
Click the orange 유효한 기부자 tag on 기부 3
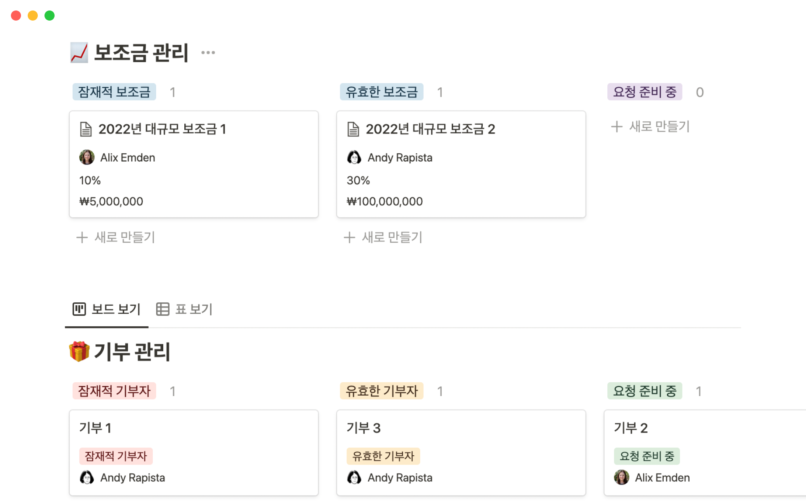pos(383,456)
